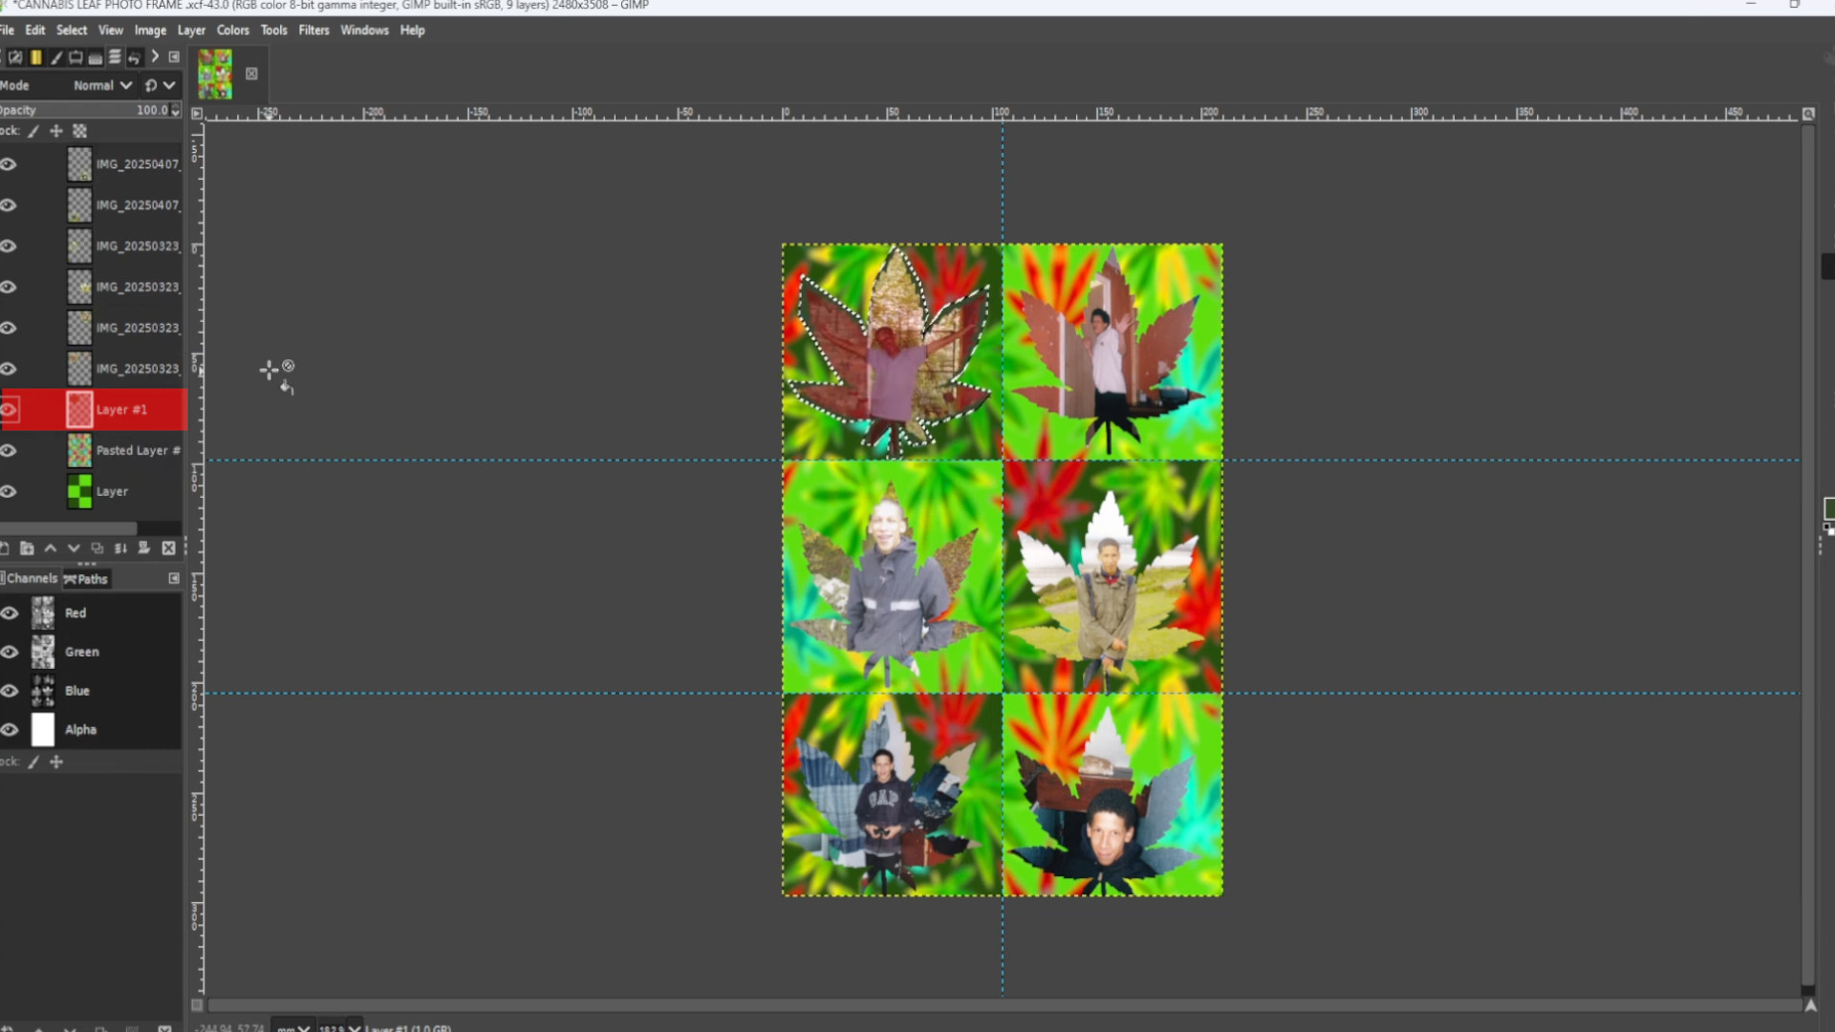Image resolution: width=1835 pixels, height=1032 pixels.
Task: Toggle lock alpha channel
Action: [80, 131]
